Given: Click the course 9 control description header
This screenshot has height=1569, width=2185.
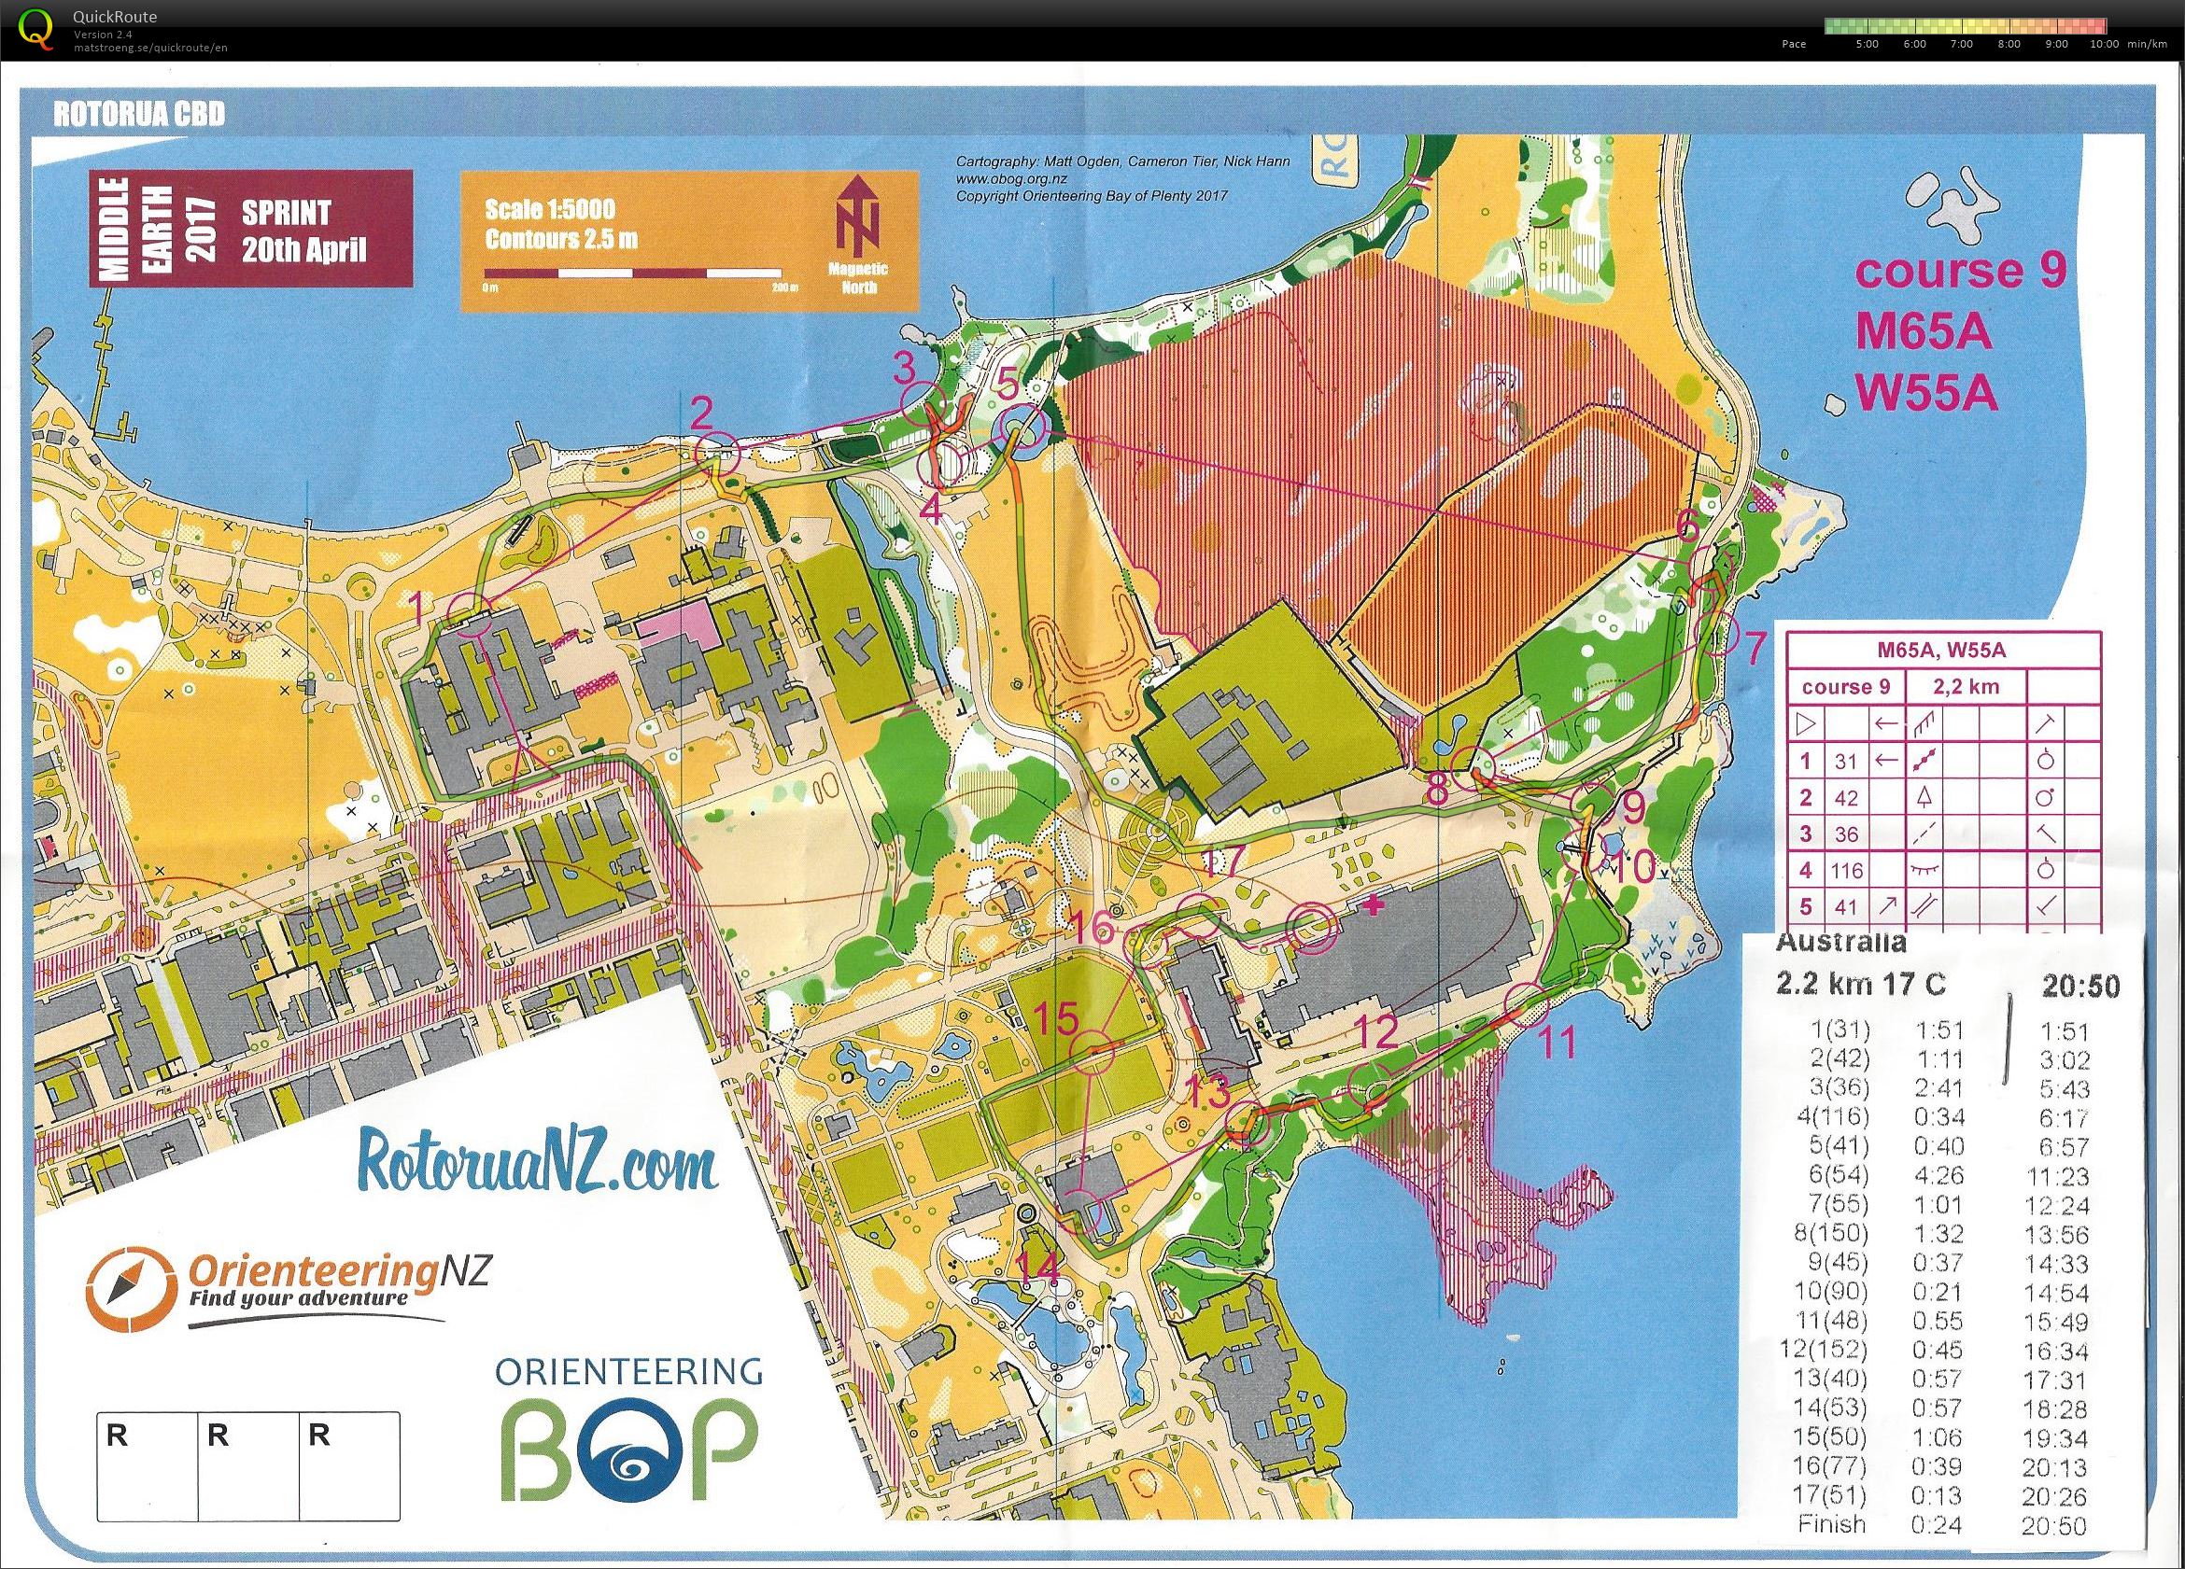Looking at the screenshot, I should click(1845, 687).
